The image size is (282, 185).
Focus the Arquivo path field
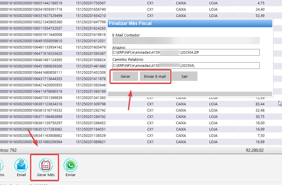coord(186,52)
